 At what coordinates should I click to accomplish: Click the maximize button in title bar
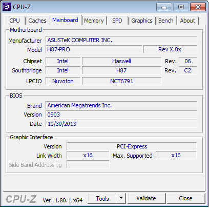coord(181,7)
